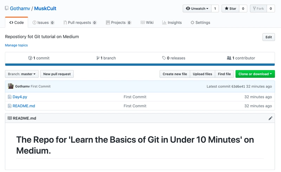Click the pencil icon to edit README.md
The image size is (281, 172).
[x=270, y=118]
